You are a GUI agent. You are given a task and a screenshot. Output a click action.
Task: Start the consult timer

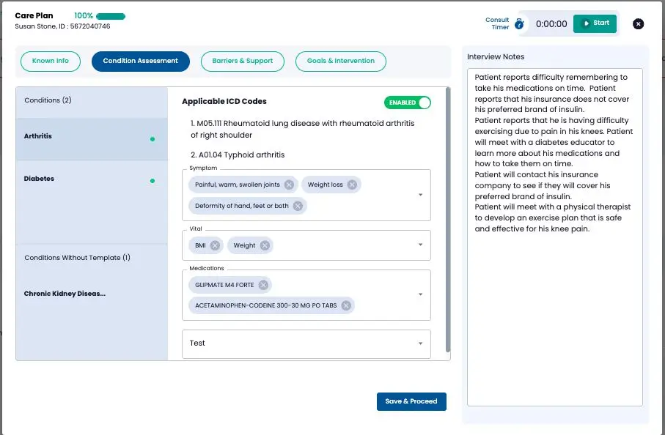595,23
